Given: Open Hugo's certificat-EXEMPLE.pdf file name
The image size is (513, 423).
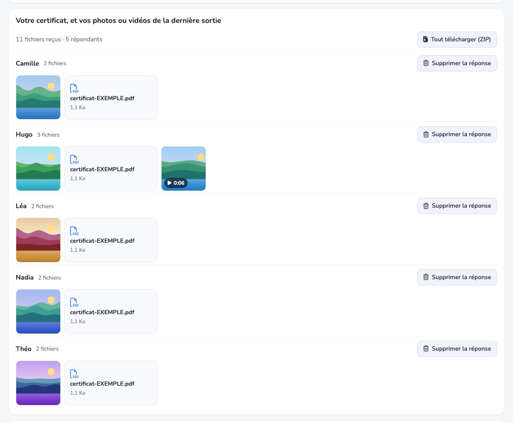Looking at the screenshot, I should point(102,169).
